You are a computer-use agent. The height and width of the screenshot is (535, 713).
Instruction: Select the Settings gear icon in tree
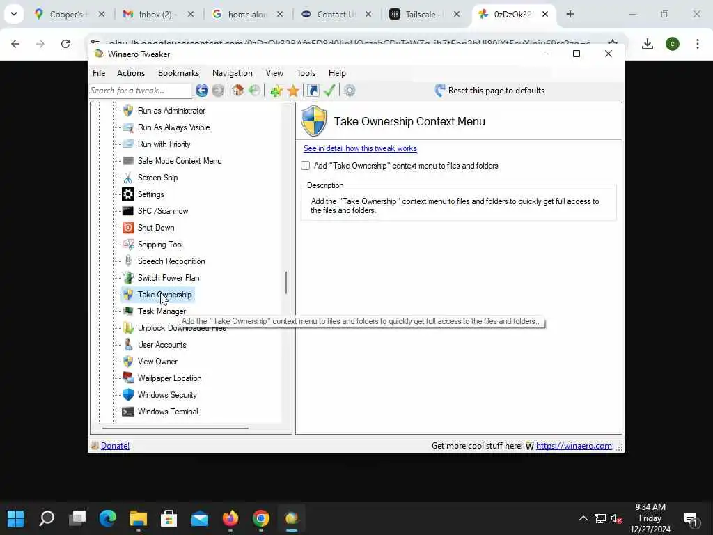(x=128, y=194)
